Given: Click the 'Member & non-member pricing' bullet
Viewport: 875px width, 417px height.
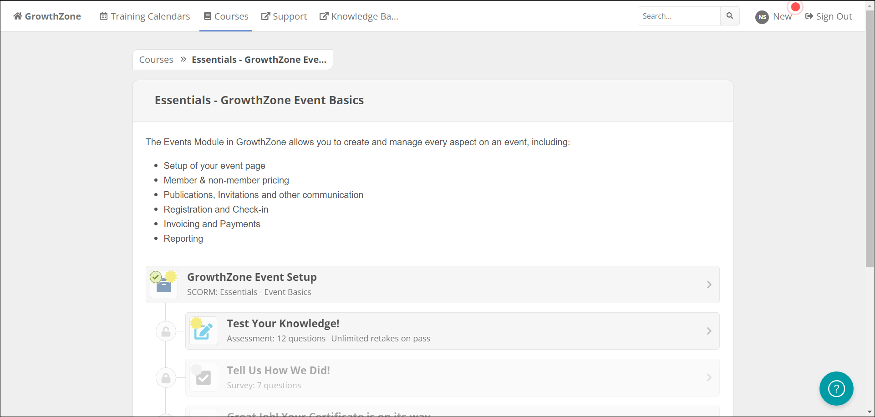Looking at the screenshot, I should click(226, 180).
